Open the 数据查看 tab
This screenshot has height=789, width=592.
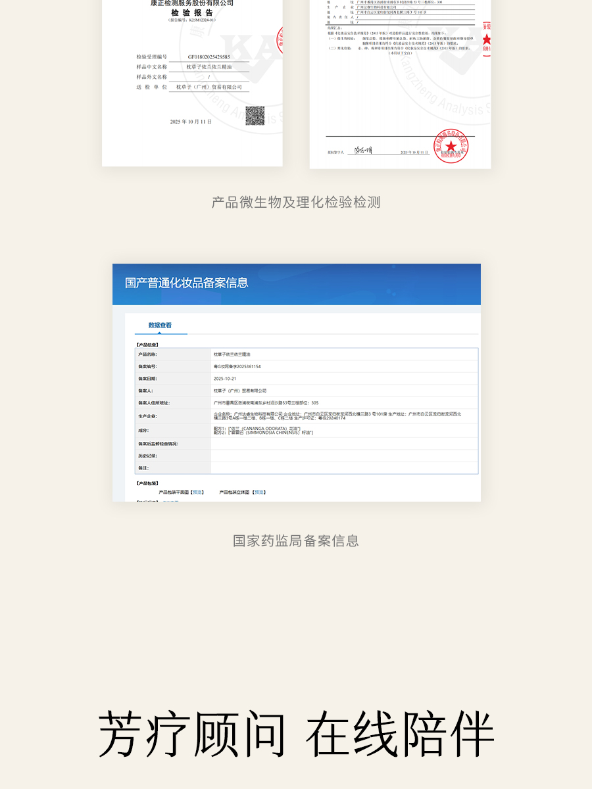pos(160,325)
